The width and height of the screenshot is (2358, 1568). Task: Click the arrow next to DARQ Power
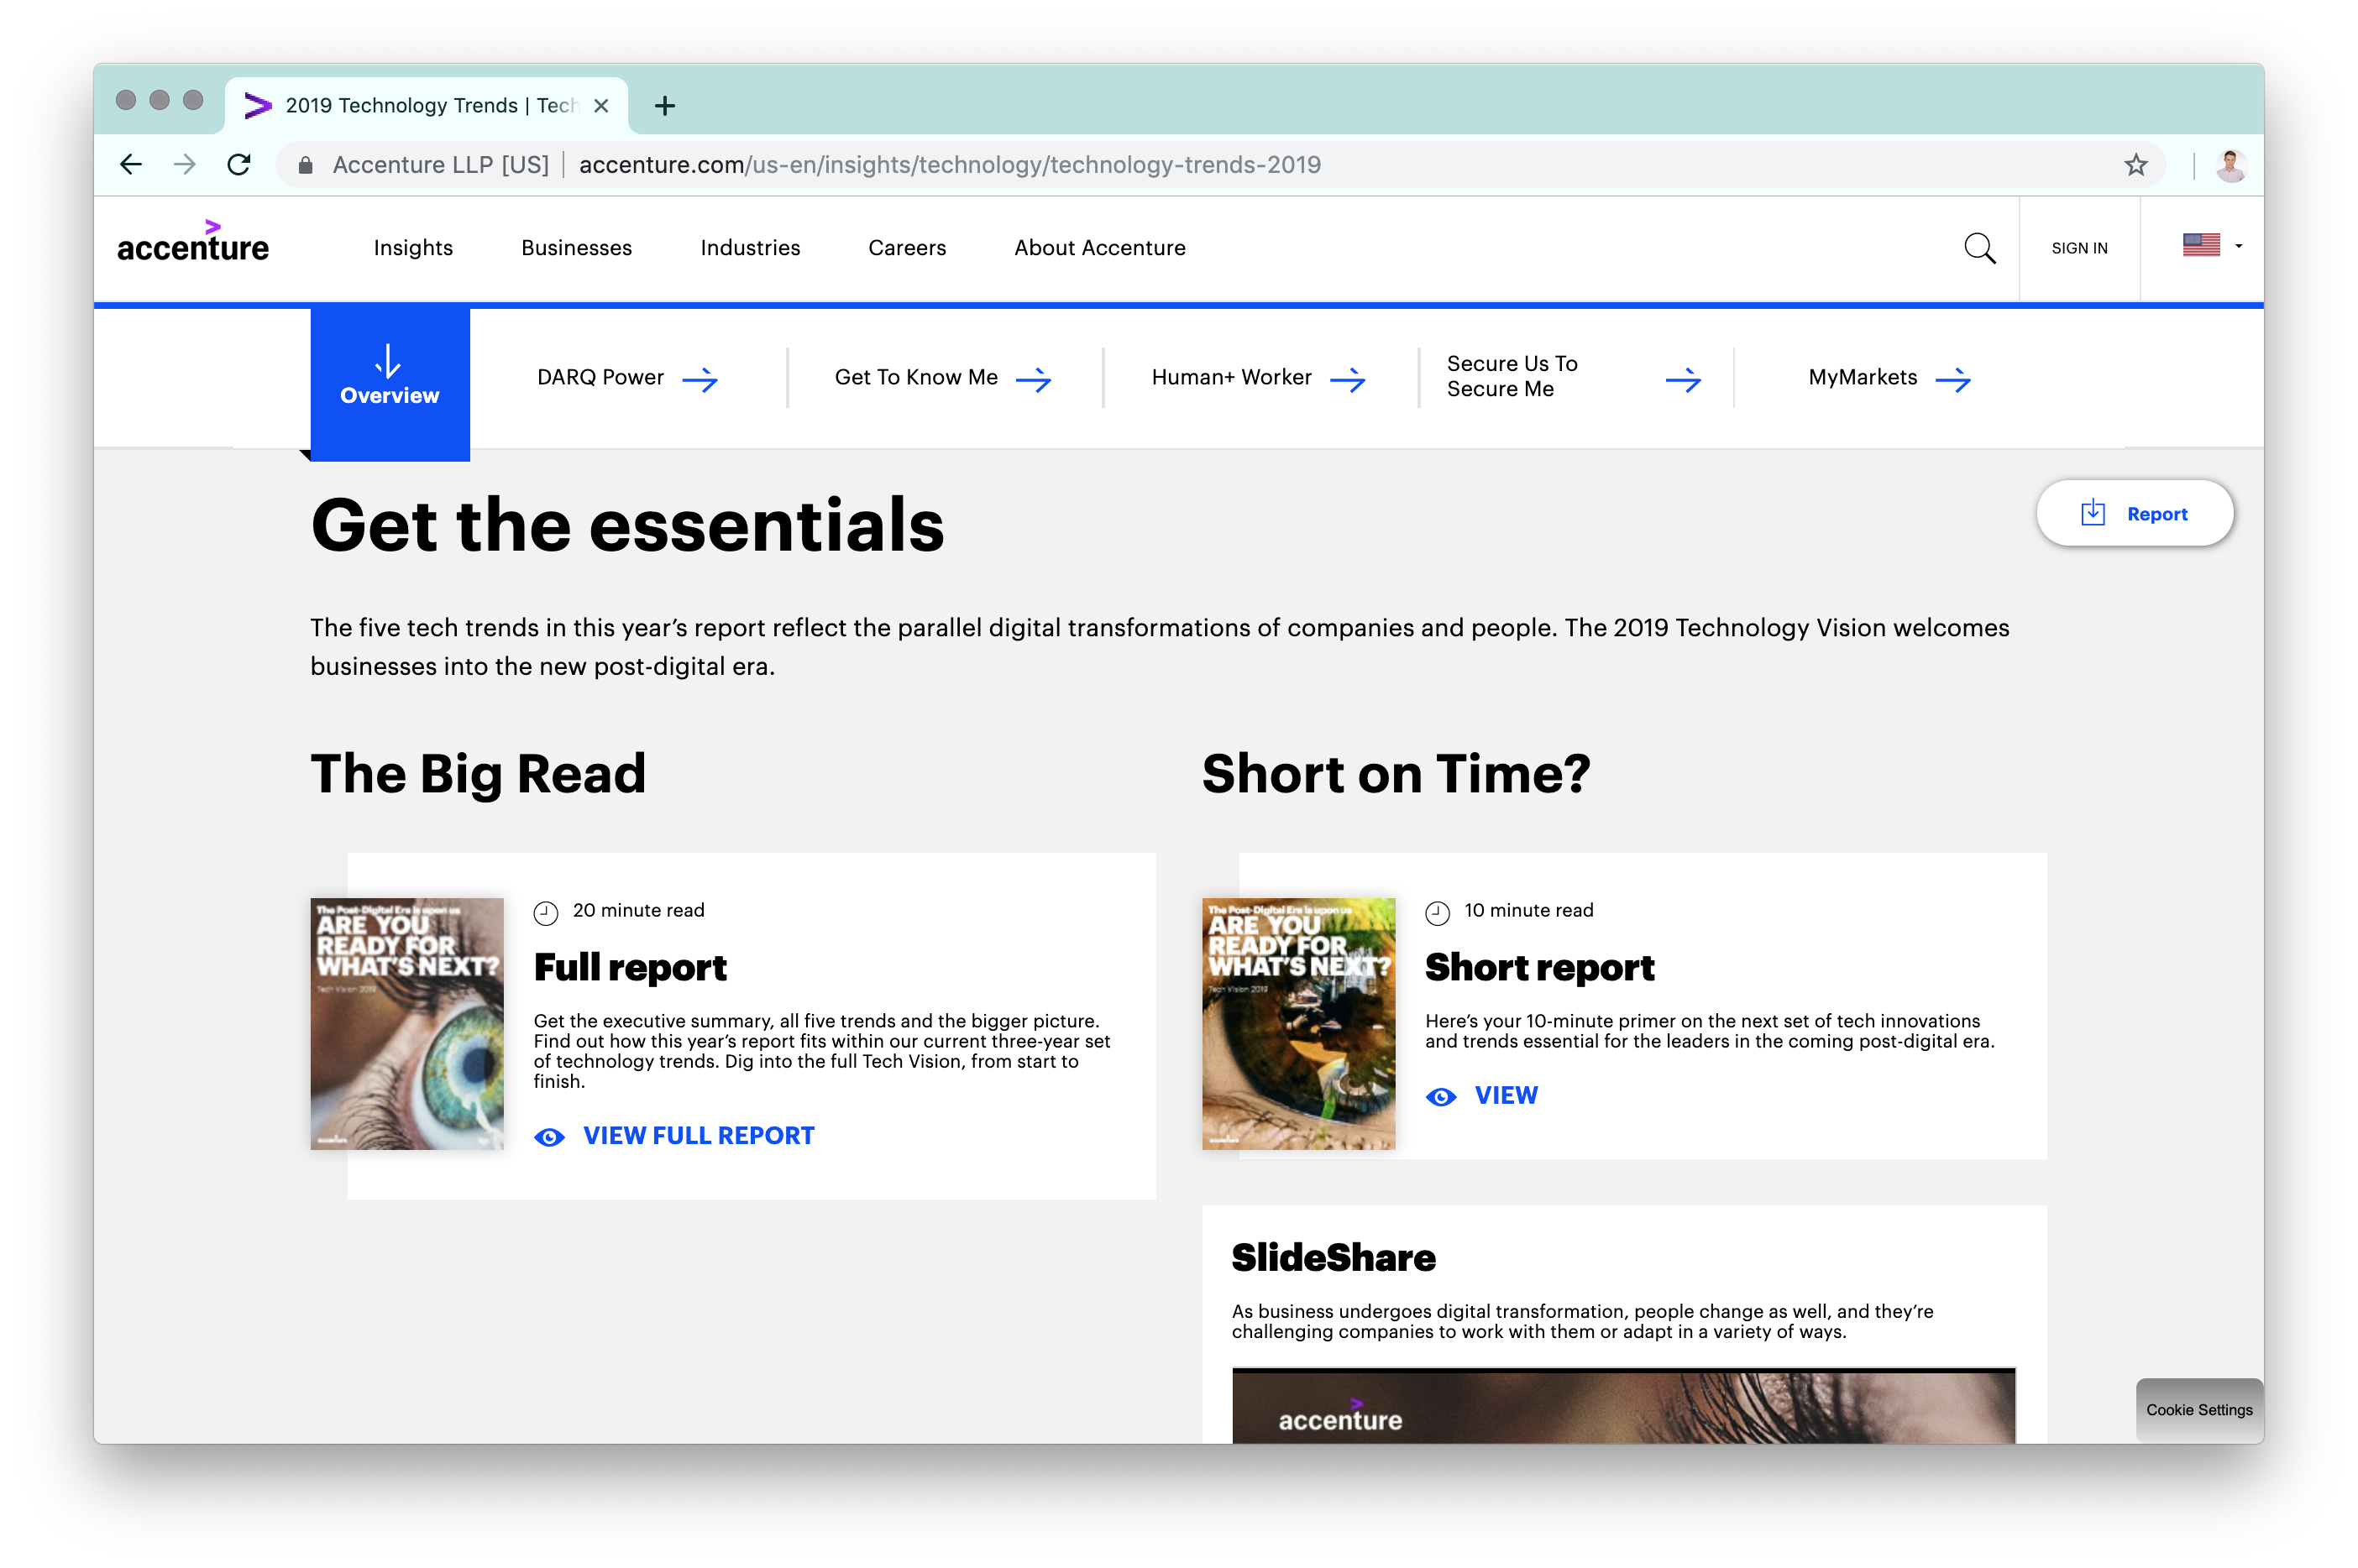pyautogui.click(x=700, y=379)
